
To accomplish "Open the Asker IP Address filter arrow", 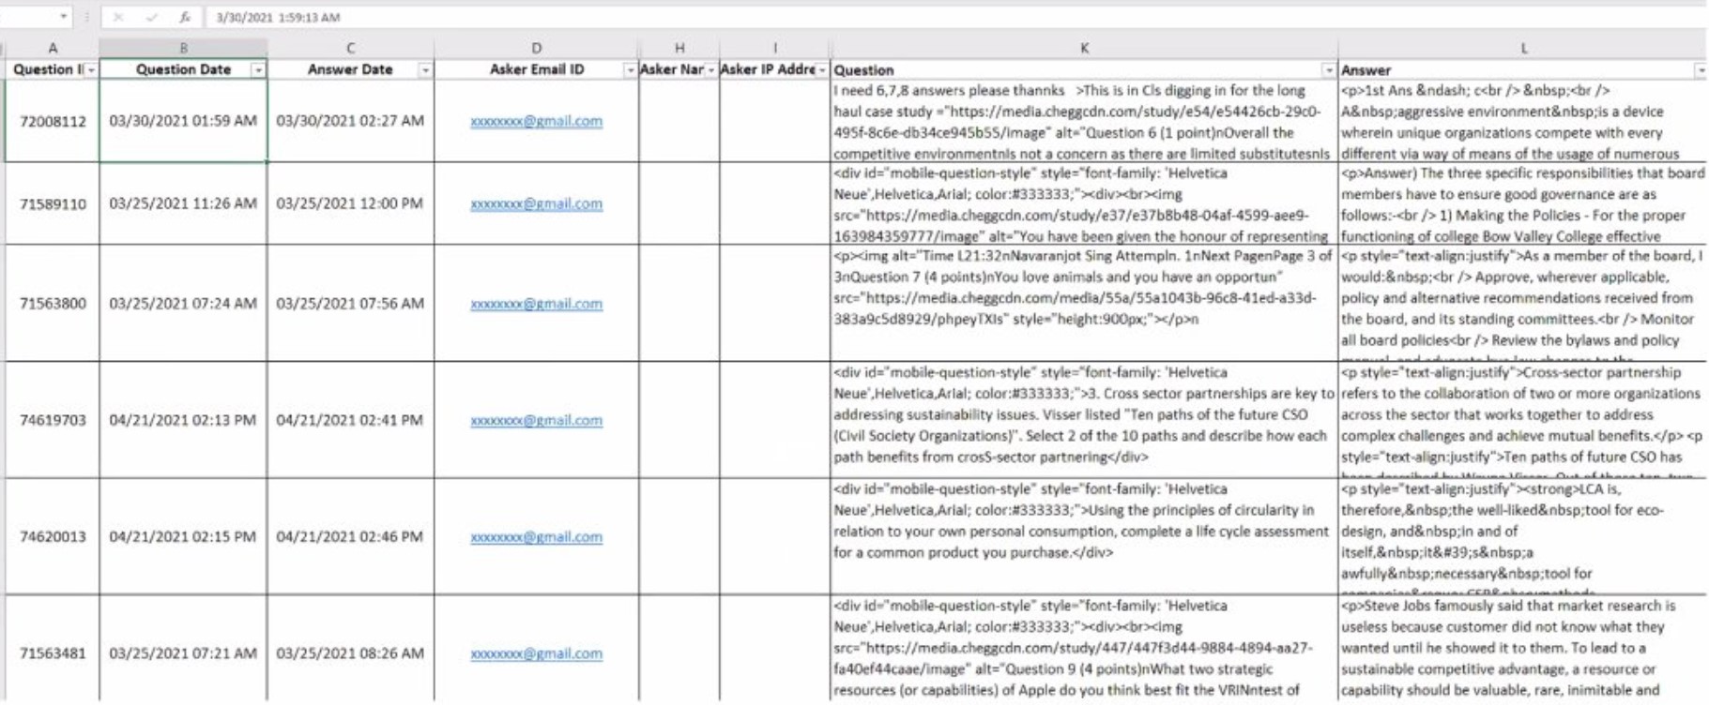I will pyautogui.click(x=822, y=70).
